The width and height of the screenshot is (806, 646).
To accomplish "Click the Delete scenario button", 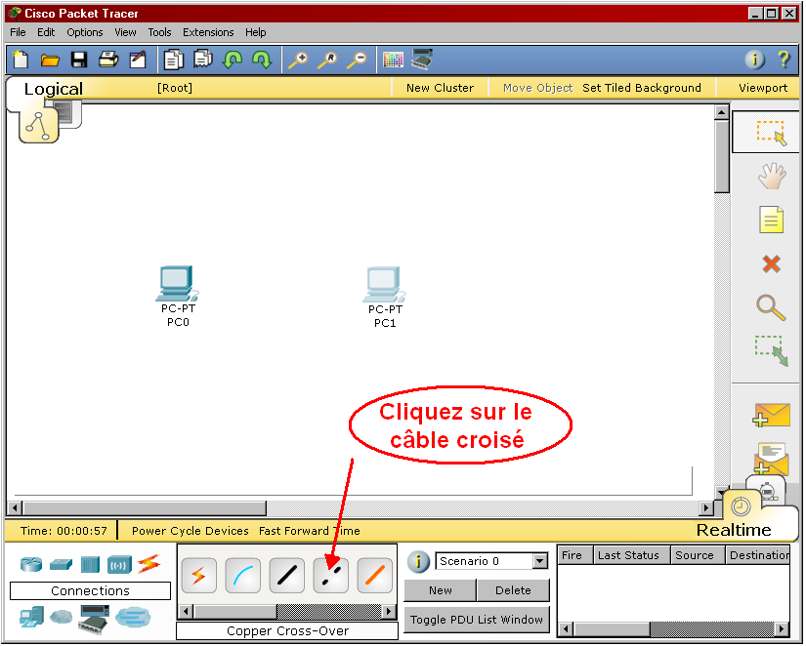I will 513,590.
